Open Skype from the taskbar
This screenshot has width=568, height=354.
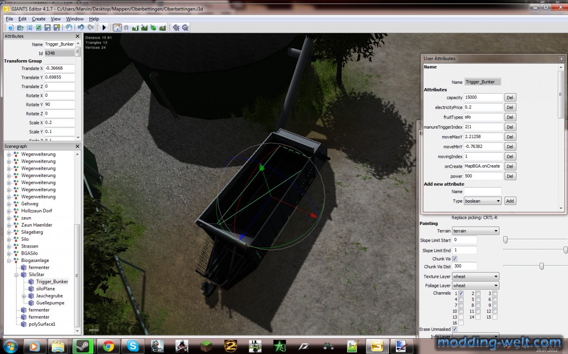(x=133, y=347)
